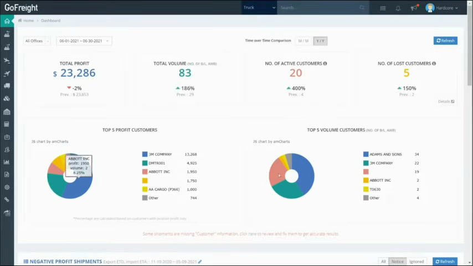Refresh Negative Profit Shipments section
The image size is (473, 266).
click(445, 262)
